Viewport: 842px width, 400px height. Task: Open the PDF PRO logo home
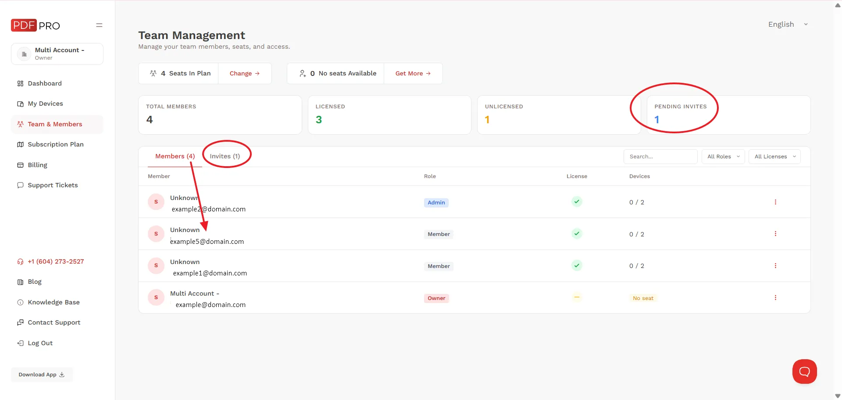tap(36, 25)
